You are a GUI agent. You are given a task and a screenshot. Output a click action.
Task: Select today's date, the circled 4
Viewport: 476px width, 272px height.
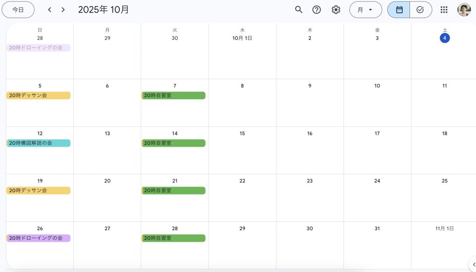[x=445, y=38]
